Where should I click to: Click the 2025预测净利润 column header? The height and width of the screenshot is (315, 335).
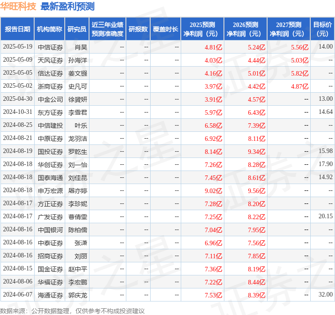(x=202, y=29)
